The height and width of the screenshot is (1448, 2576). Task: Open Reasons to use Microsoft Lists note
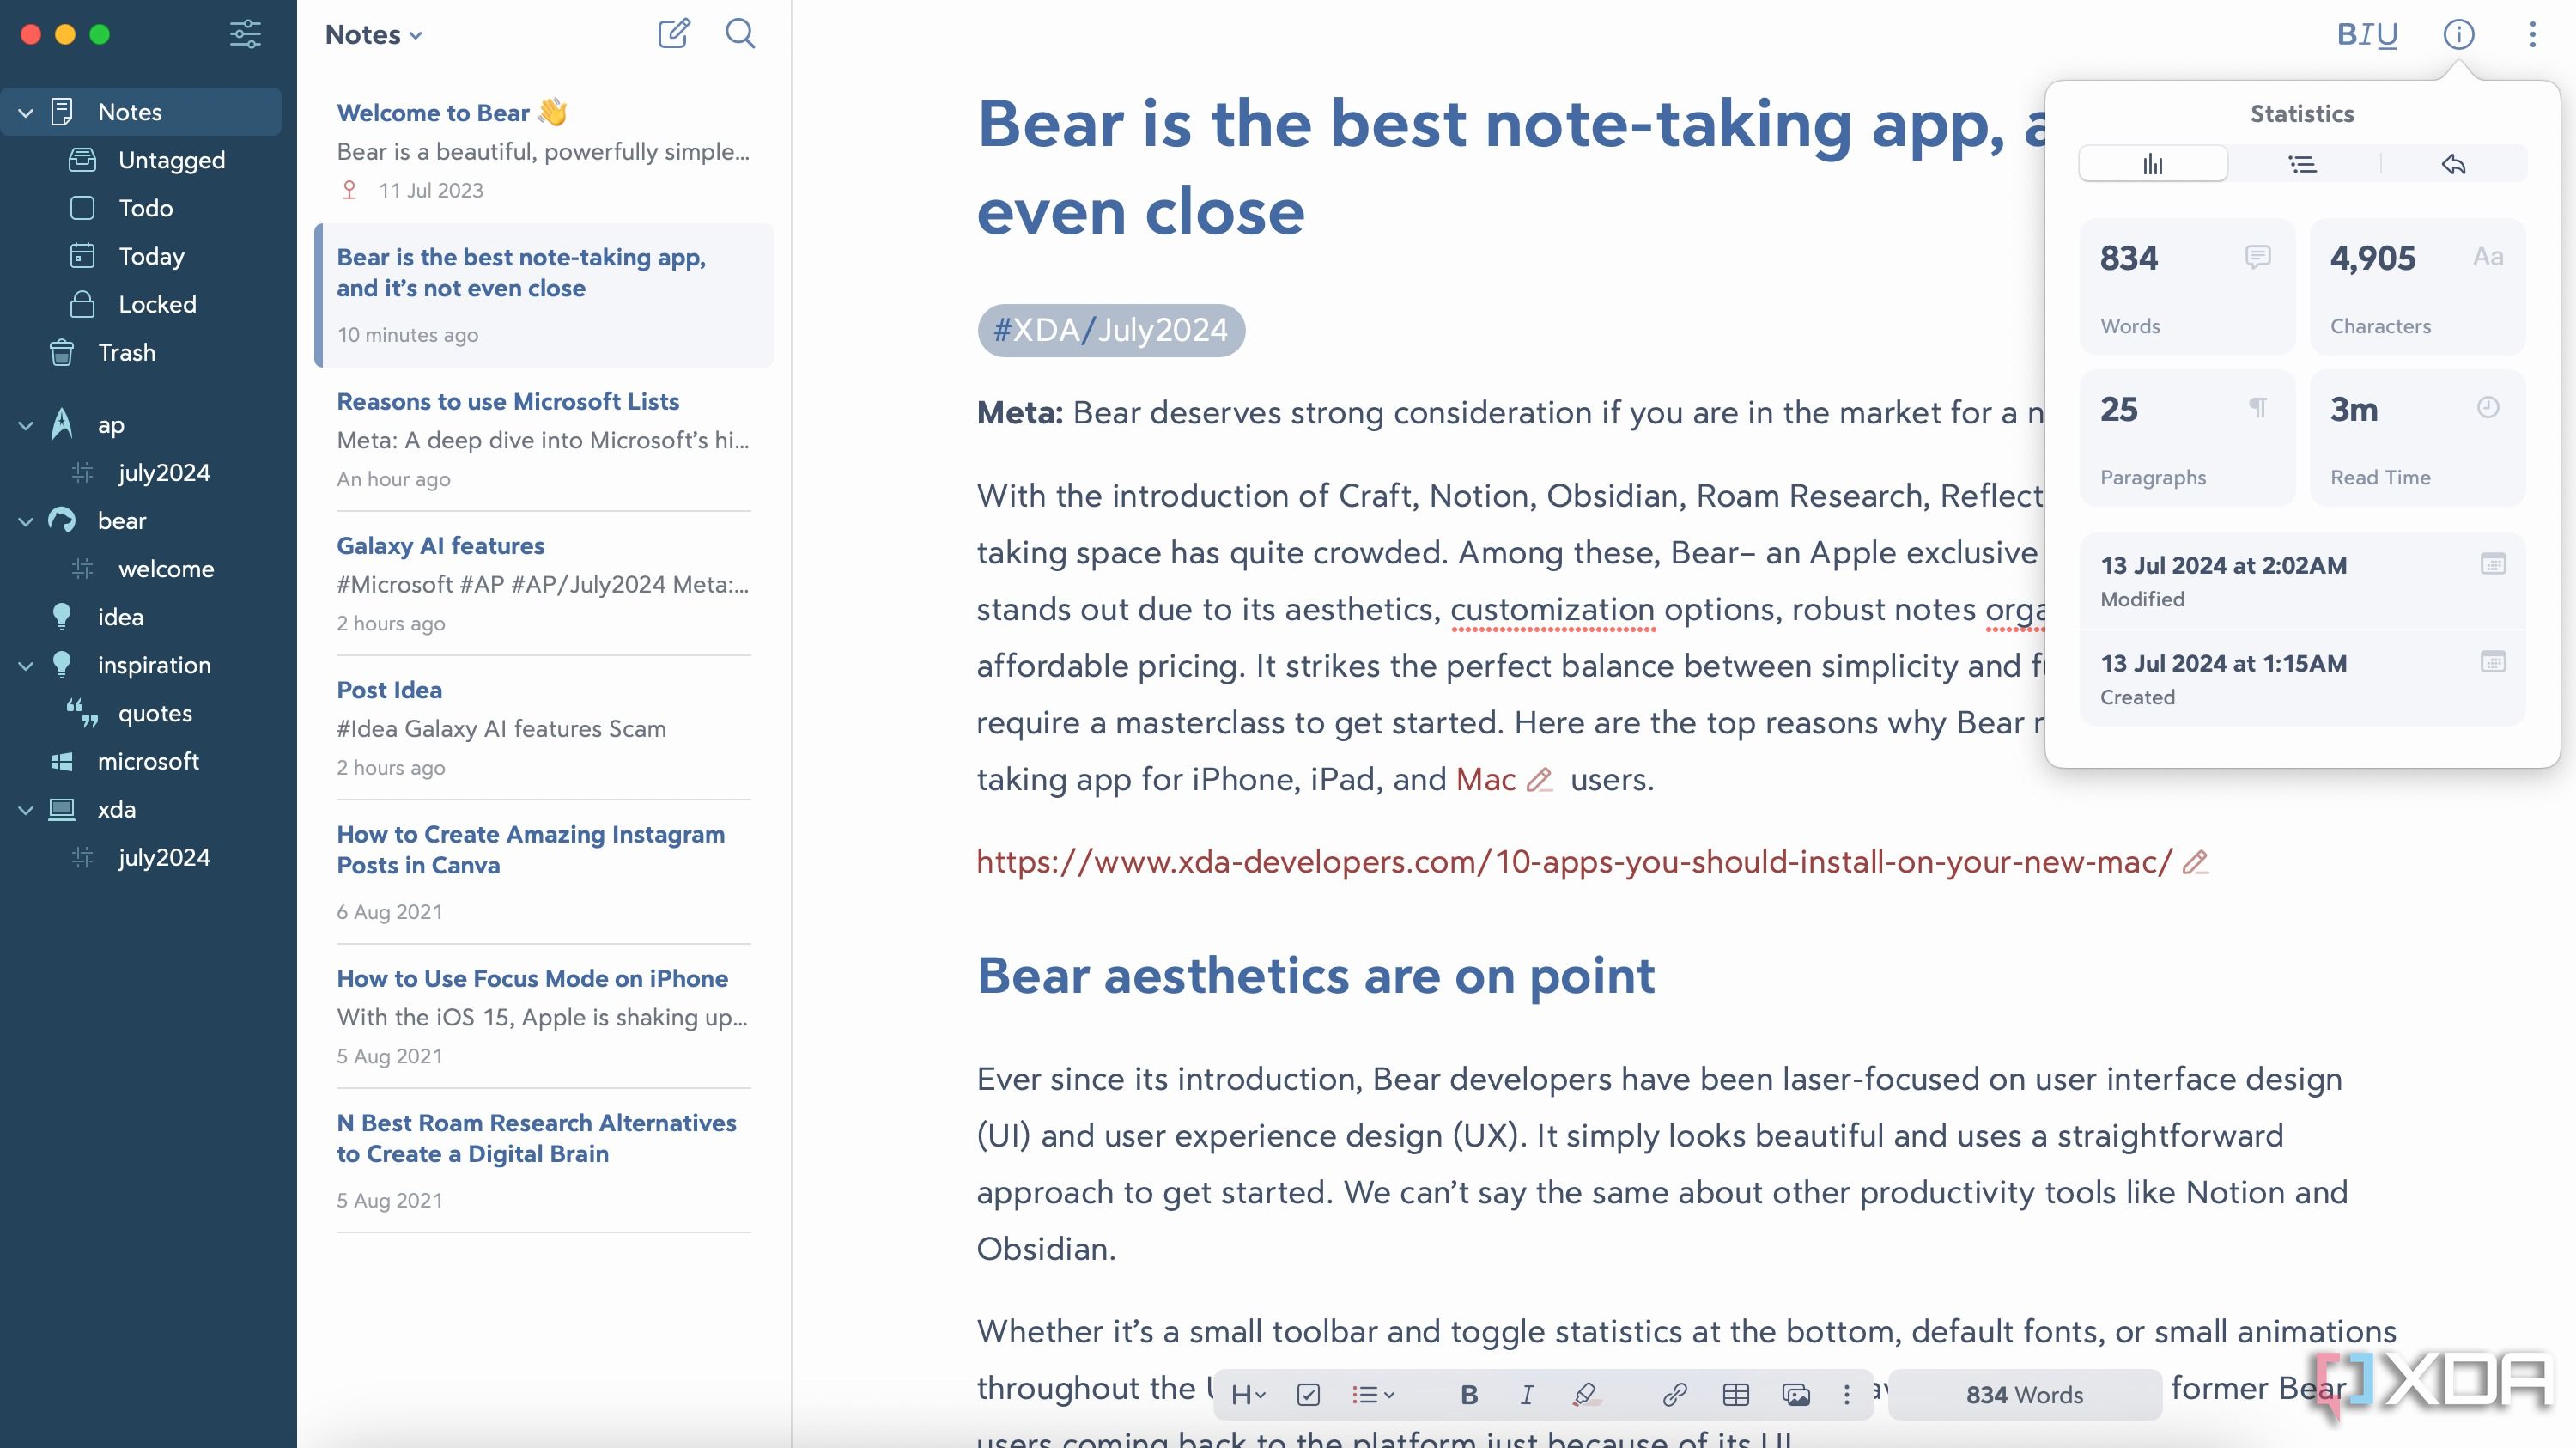[544, 439]
